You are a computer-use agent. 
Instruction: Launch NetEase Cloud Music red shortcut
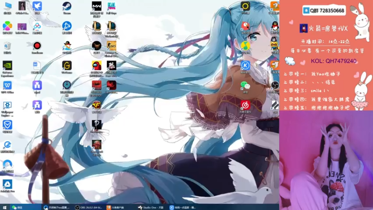245,105
